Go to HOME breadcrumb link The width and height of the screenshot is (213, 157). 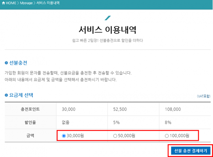tap(11, 3)
